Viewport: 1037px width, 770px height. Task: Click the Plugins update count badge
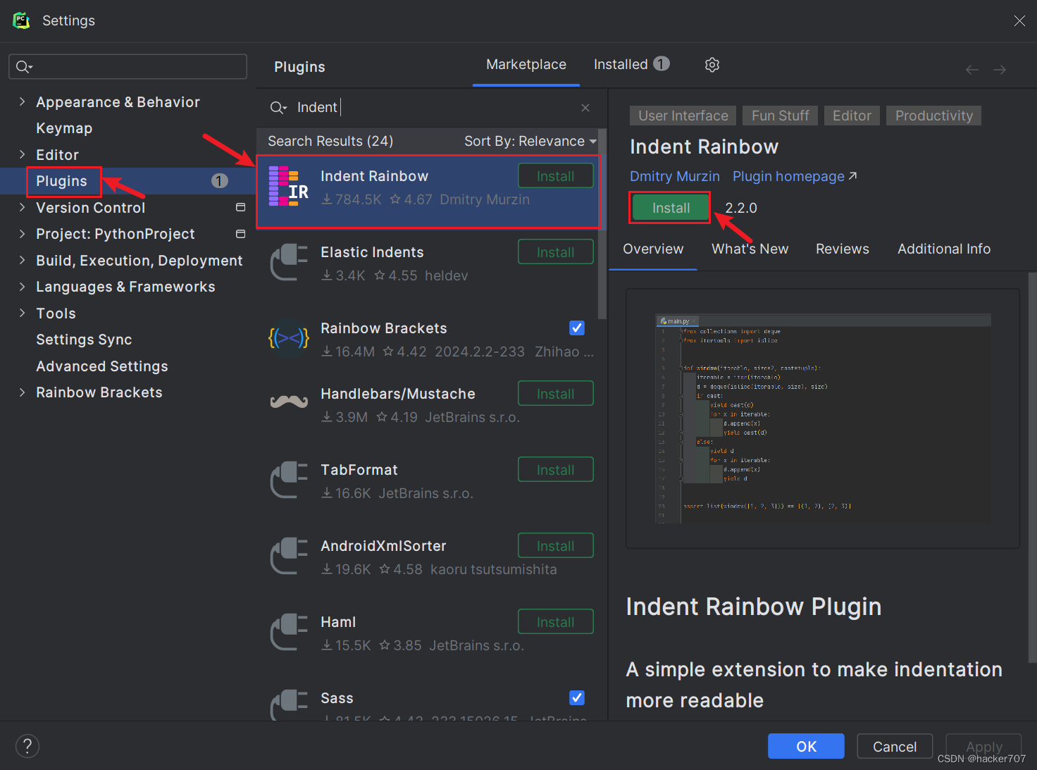point(220,181)
